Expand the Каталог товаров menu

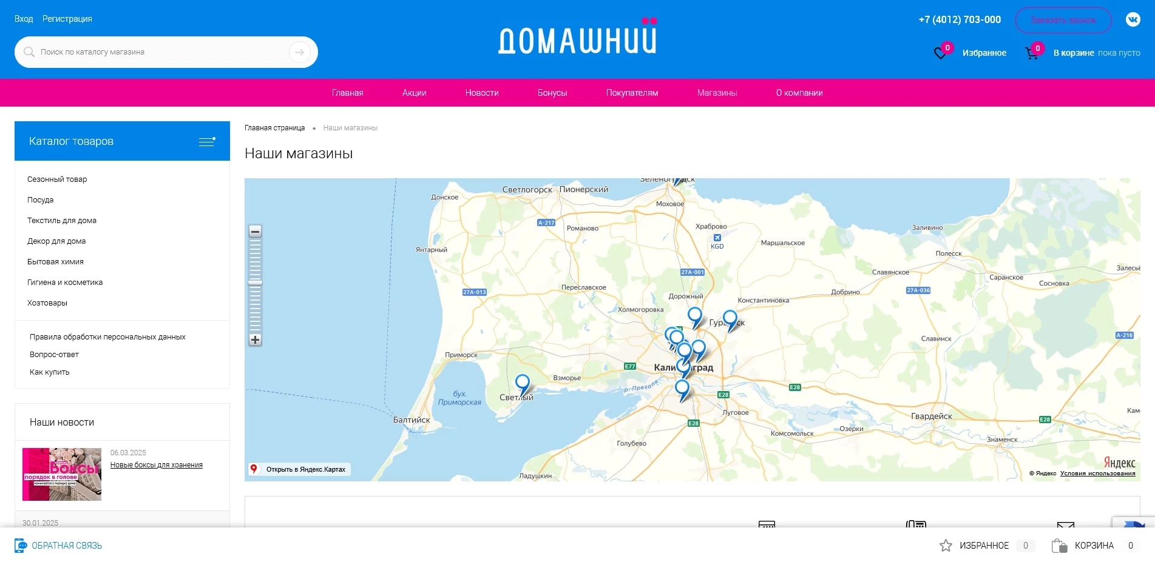(207, 141)
